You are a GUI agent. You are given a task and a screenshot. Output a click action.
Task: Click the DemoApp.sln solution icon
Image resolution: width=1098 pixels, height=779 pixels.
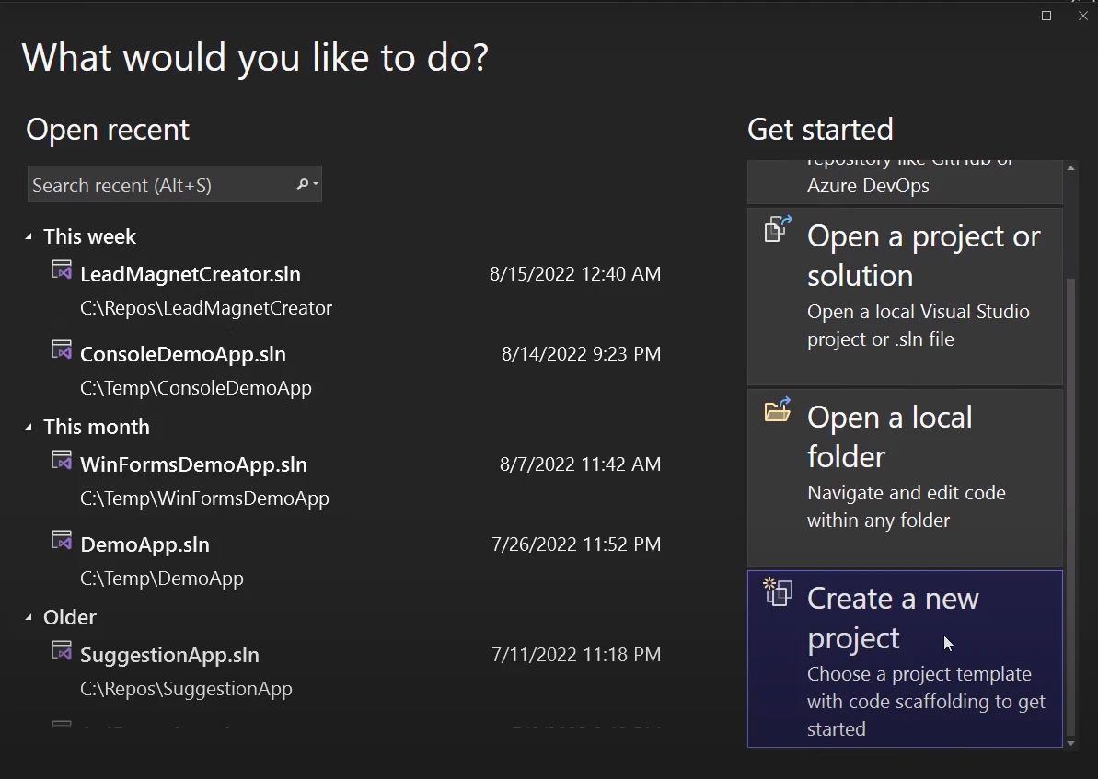tap(62, 540)
